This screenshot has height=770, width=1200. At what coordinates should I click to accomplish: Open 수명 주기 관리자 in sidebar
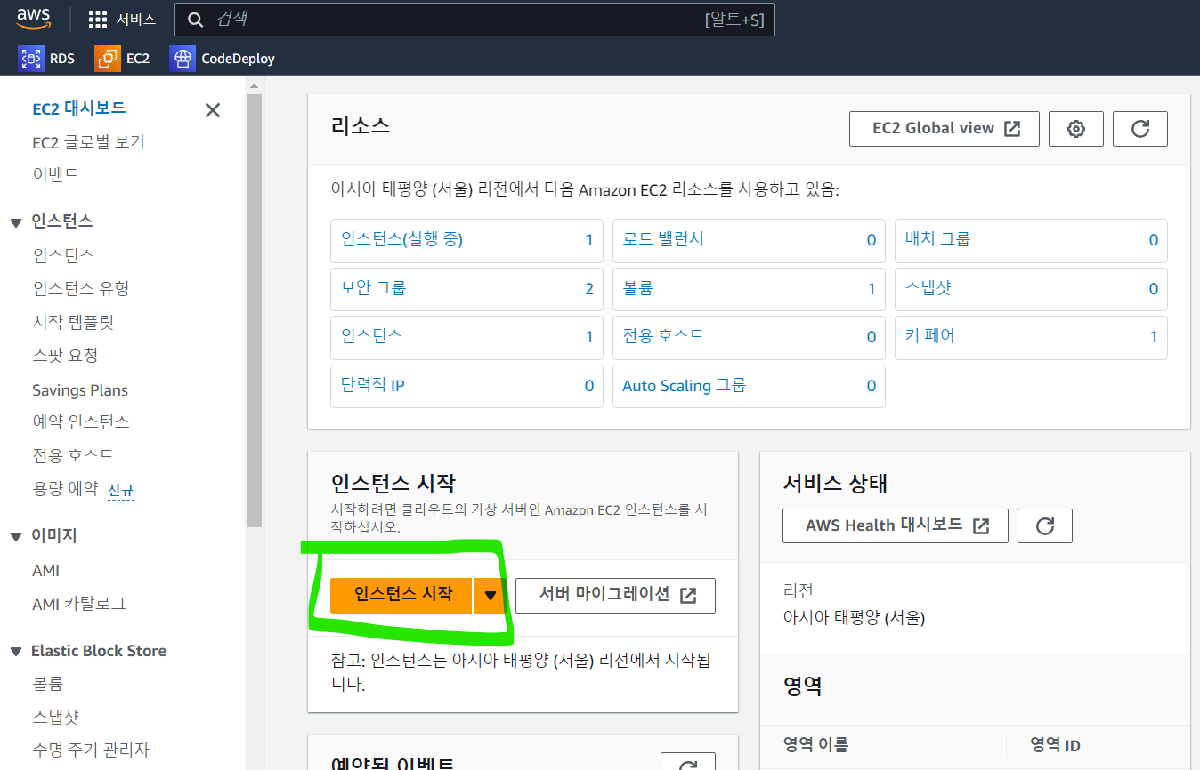(91, 750)
